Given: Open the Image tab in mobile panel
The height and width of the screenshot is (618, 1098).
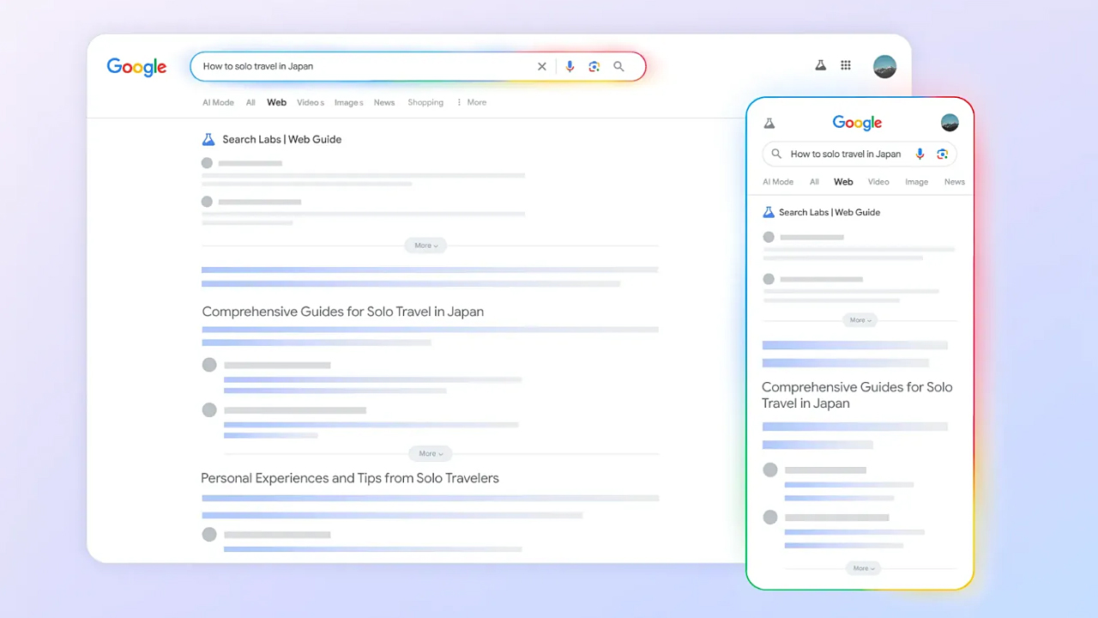Looking at the screenshot, I should coord(916,182).
